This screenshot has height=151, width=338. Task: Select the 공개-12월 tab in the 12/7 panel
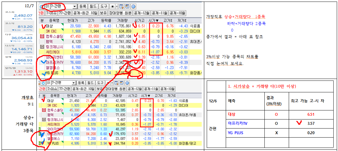142,13
